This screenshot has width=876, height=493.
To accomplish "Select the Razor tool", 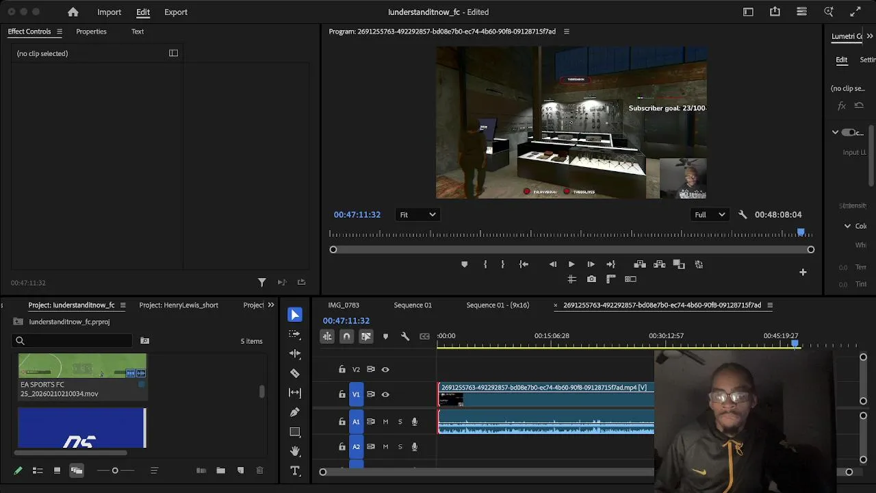I will click(x=295, y=373).
